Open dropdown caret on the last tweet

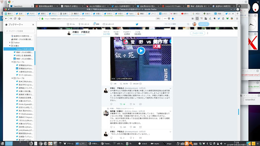(170, 132)
